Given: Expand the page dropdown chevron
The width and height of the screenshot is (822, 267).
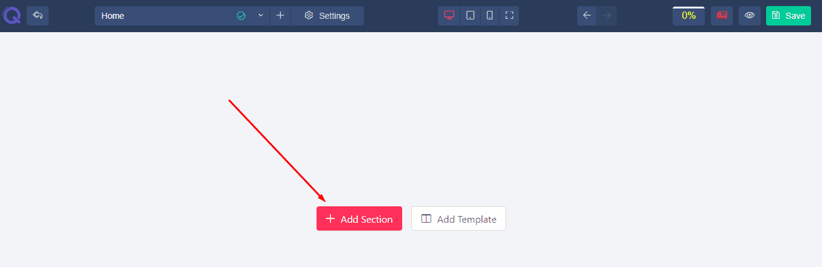Looking at the screenshot, I should tap(261, 16).
